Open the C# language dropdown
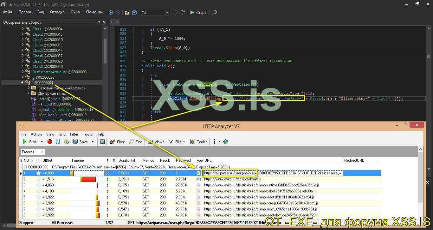 tap(167, 13)
